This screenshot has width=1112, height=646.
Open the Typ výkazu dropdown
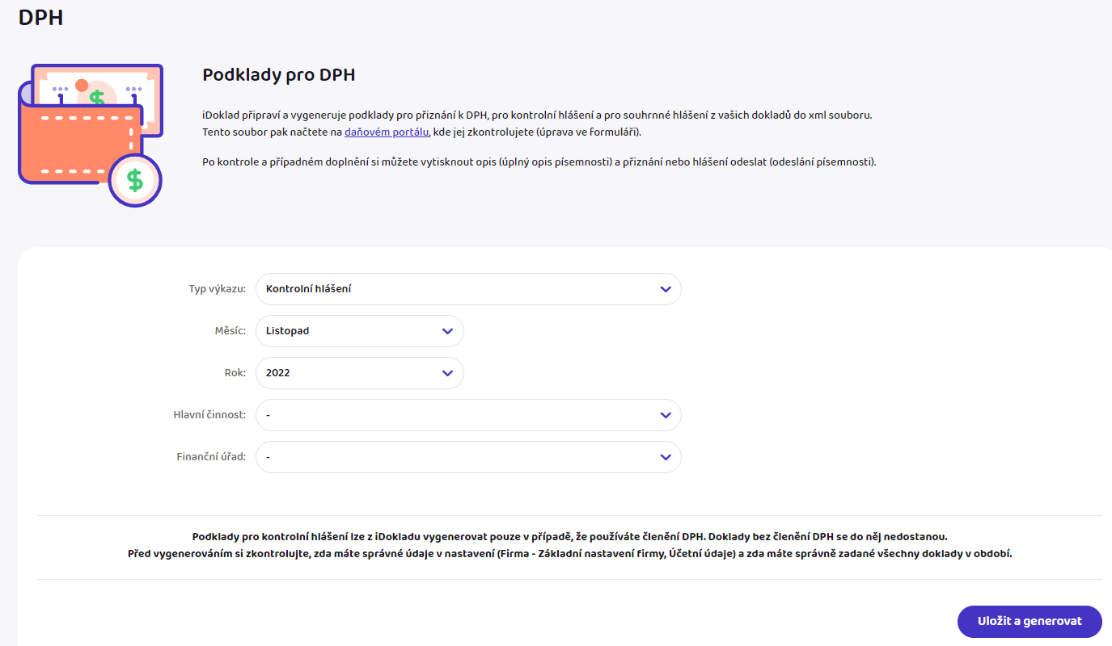click(x=468, y=289)
